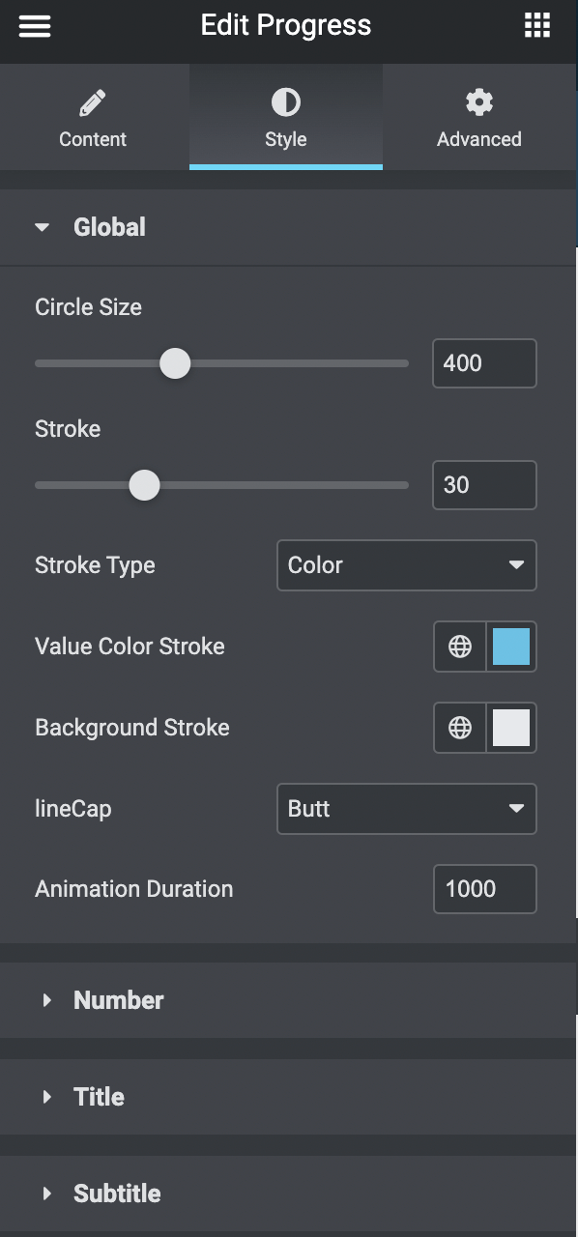Open the lineCap dropdown

pyautogui.click(x=406, y=809)
